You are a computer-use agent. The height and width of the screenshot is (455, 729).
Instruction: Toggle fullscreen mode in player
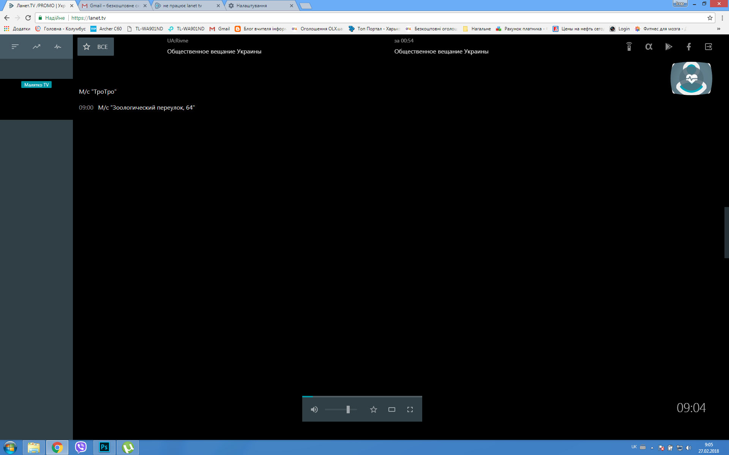coord(410,409)
